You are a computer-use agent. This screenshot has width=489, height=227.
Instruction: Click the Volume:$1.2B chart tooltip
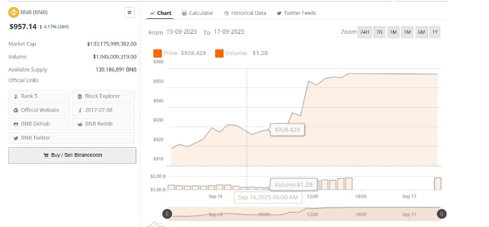pos(293,184)
